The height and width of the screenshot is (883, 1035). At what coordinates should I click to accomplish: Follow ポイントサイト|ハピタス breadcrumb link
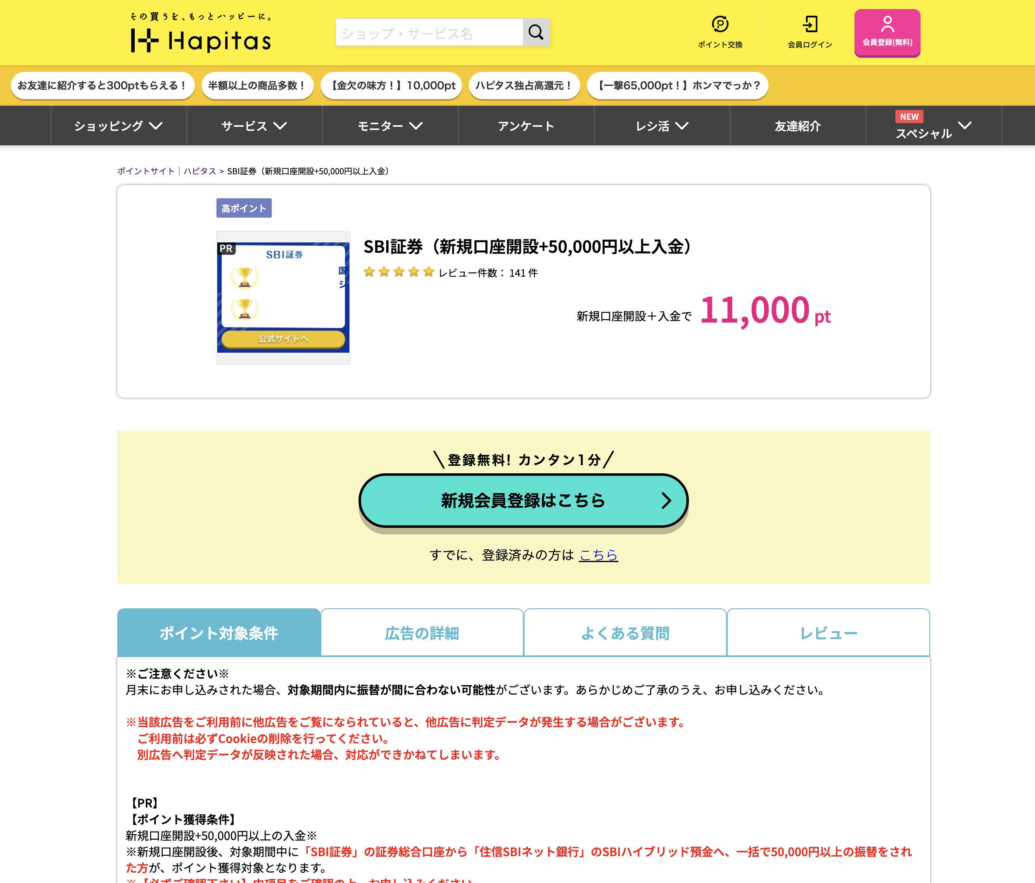click(x=166, y=171)
